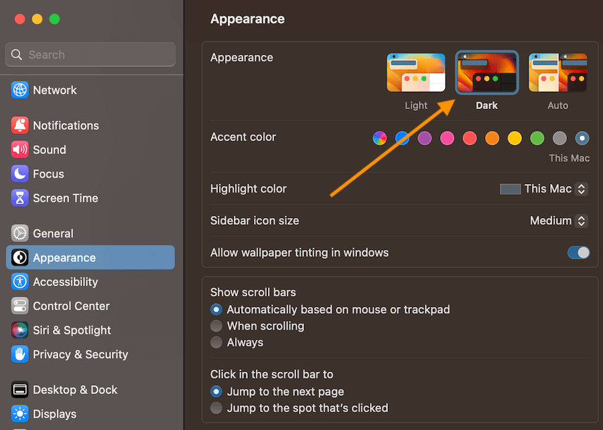
Task: Expand the Medium size stepper arrows
Action: click(581, 220)
